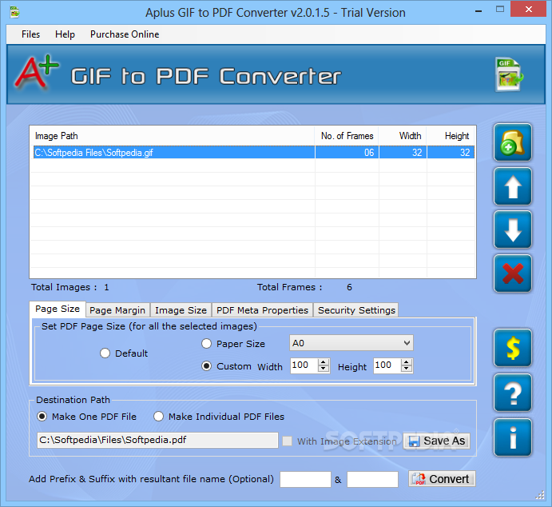Click the custom Height value field
Screen dimensions: 552x507
click(x=387, y=365)
